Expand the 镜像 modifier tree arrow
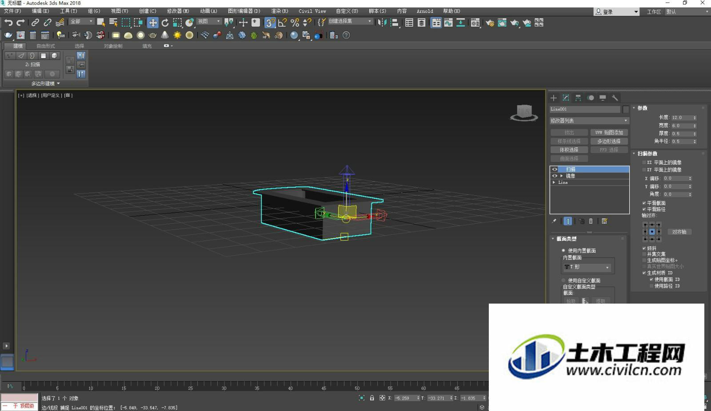Screen dimensions: 711x411 tap(561, 176)
